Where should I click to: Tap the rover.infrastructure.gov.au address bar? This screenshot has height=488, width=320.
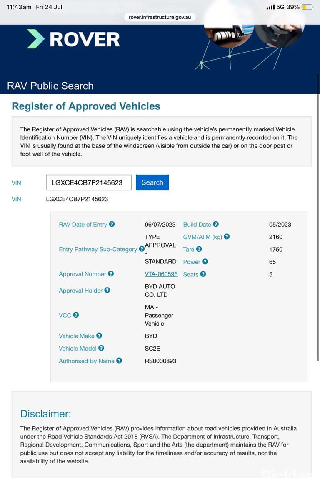coord(160,17)
